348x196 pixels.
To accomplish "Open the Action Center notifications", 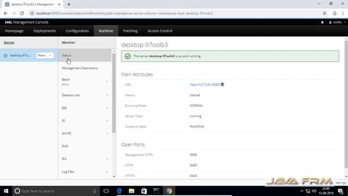I will tap(341, 191).
